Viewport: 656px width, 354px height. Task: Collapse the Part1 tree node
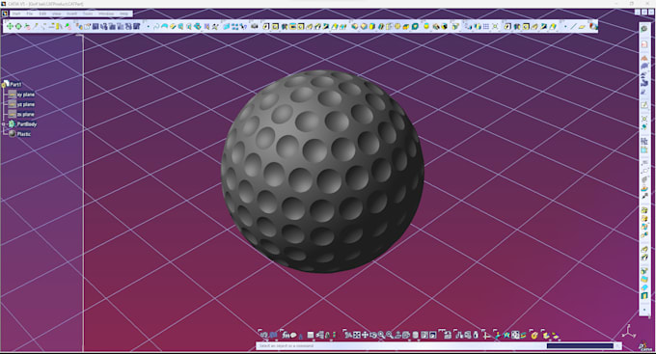point(4,85)
